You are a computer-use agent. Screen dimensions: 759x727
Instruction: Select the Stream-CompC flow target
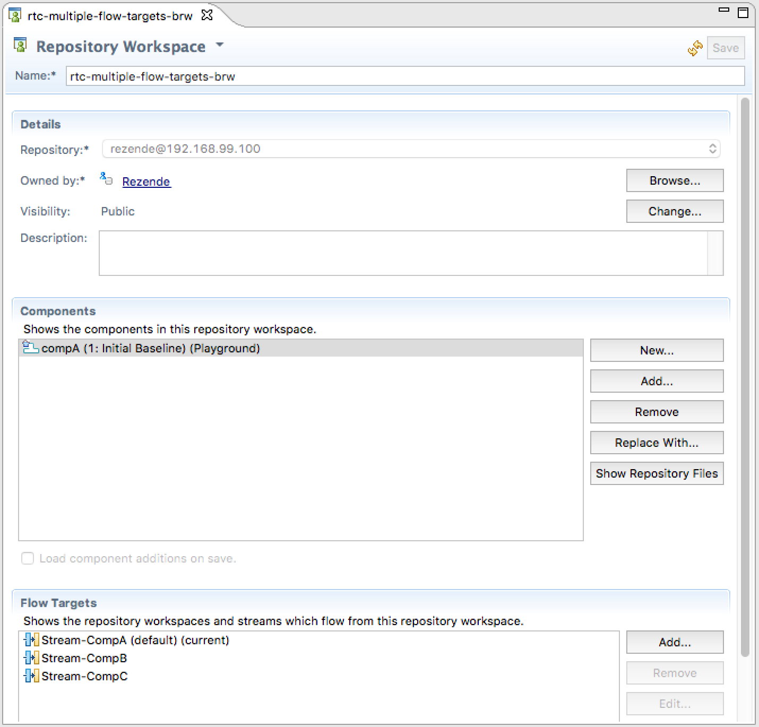(x=319, y=677)
